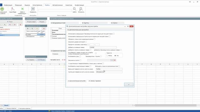Click the red X clear group in dialog
Image resolution: width=200 pixels, height=112 pixels.
click(115, 60)
